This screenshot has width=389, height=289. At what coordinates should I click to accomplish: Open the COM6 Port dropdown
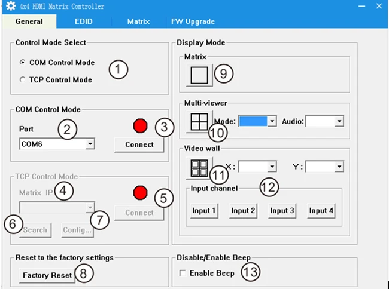57,144
